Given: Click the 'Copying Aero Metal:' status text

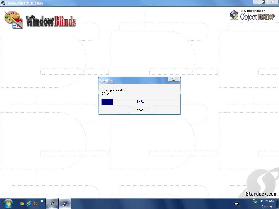Looking at the screenshot, I should pos(114,90).
